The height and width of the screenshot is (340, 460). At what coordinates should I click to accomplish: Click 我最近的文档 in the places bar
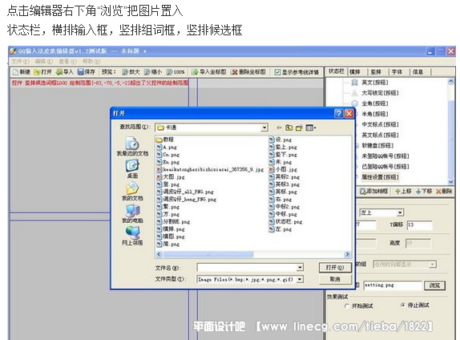click(x=132, y=146)
